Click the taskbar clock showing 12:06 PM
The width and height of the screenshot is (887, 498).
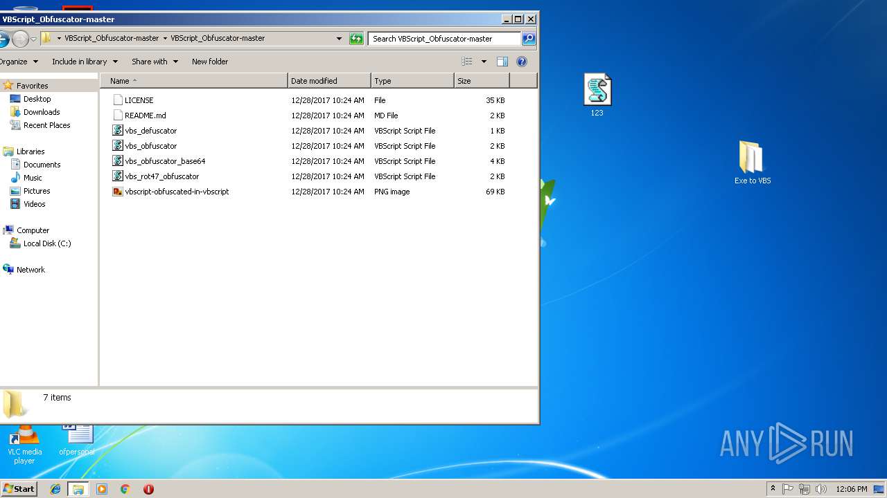pyautogui.click(x=851, y=489)
